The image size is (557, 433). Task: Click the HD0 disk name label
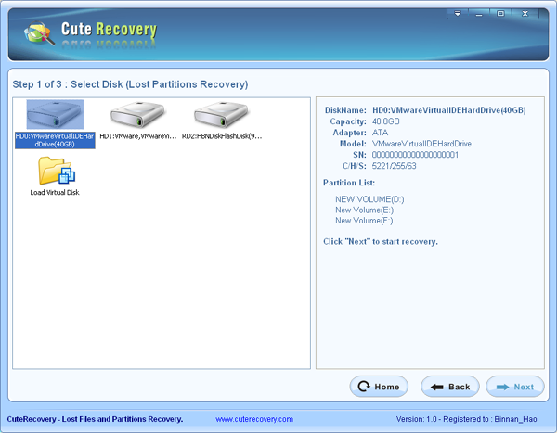click(x=55, y=140)
